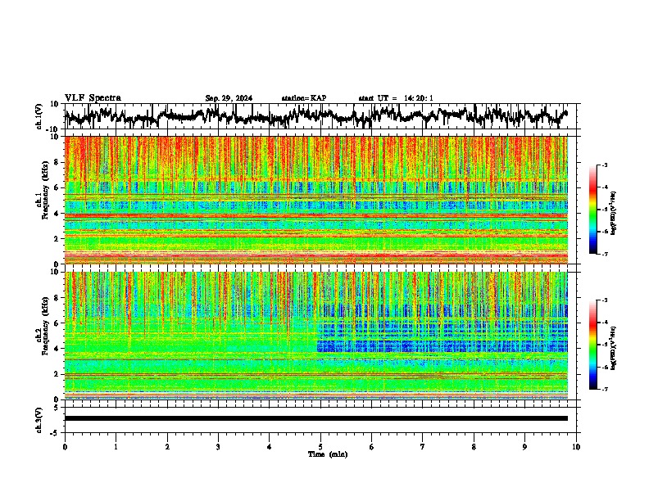Click the "10" tick on Time axis
The image size is (649, 501).
576,447
